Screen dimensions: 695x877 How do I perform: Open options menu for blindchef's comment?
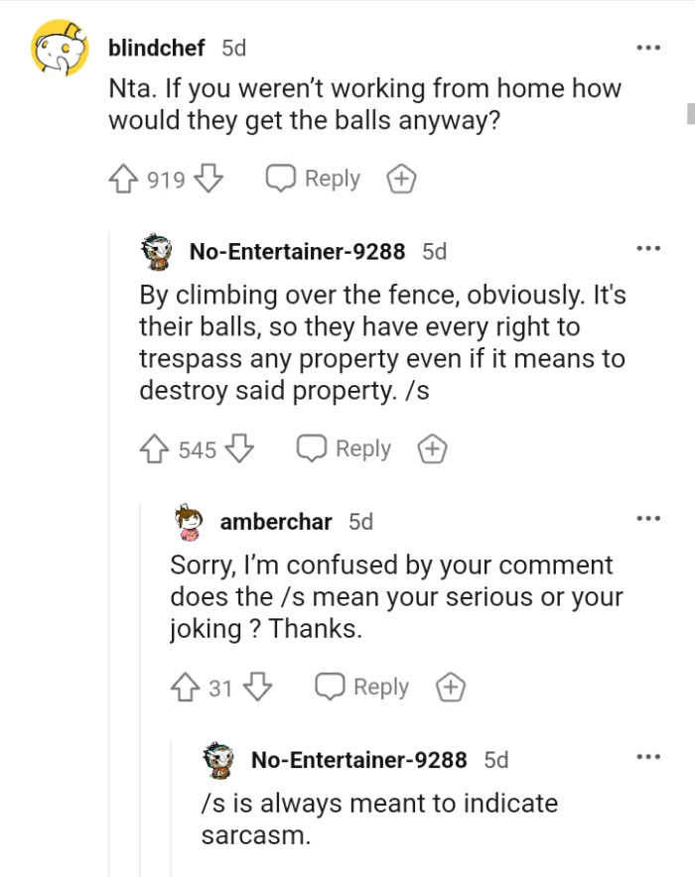[647, 48]
